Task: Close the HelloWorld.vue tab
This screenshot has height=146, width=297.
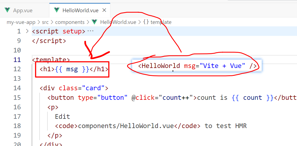Action: (104, 10)
